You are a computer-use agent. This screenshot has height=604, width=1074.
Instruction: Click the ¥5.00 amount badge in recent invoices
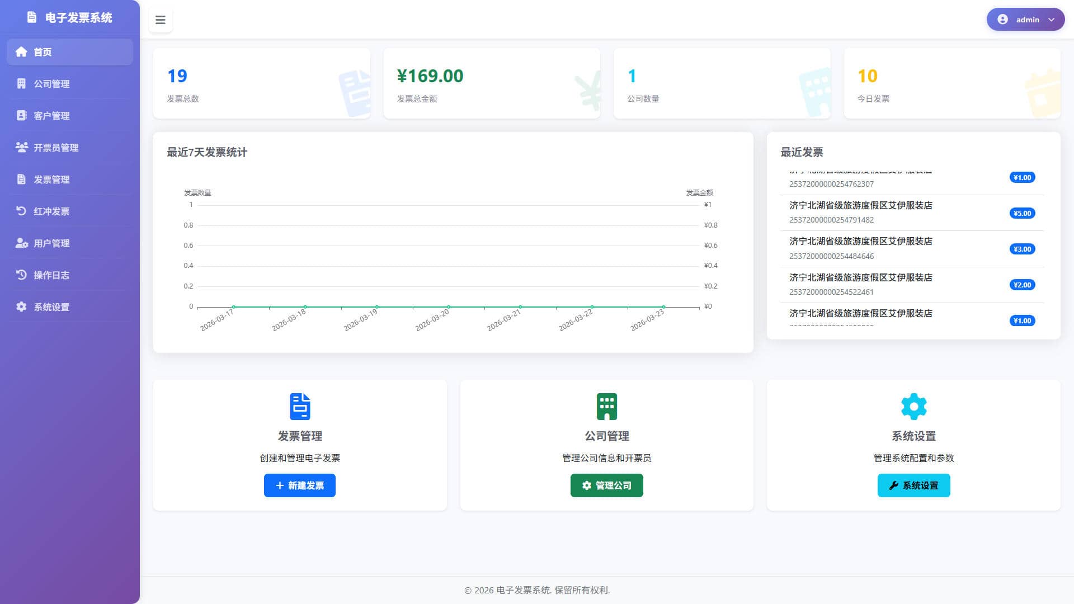pyautogui.click(x=1022, y=213)
